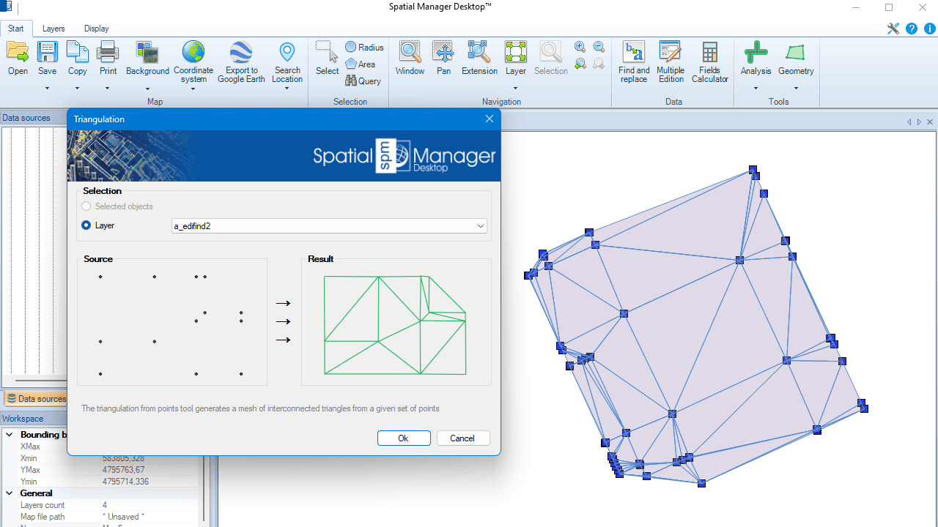Select the Layer radio button
The image size is (938, 527).
tap(86, 225)
